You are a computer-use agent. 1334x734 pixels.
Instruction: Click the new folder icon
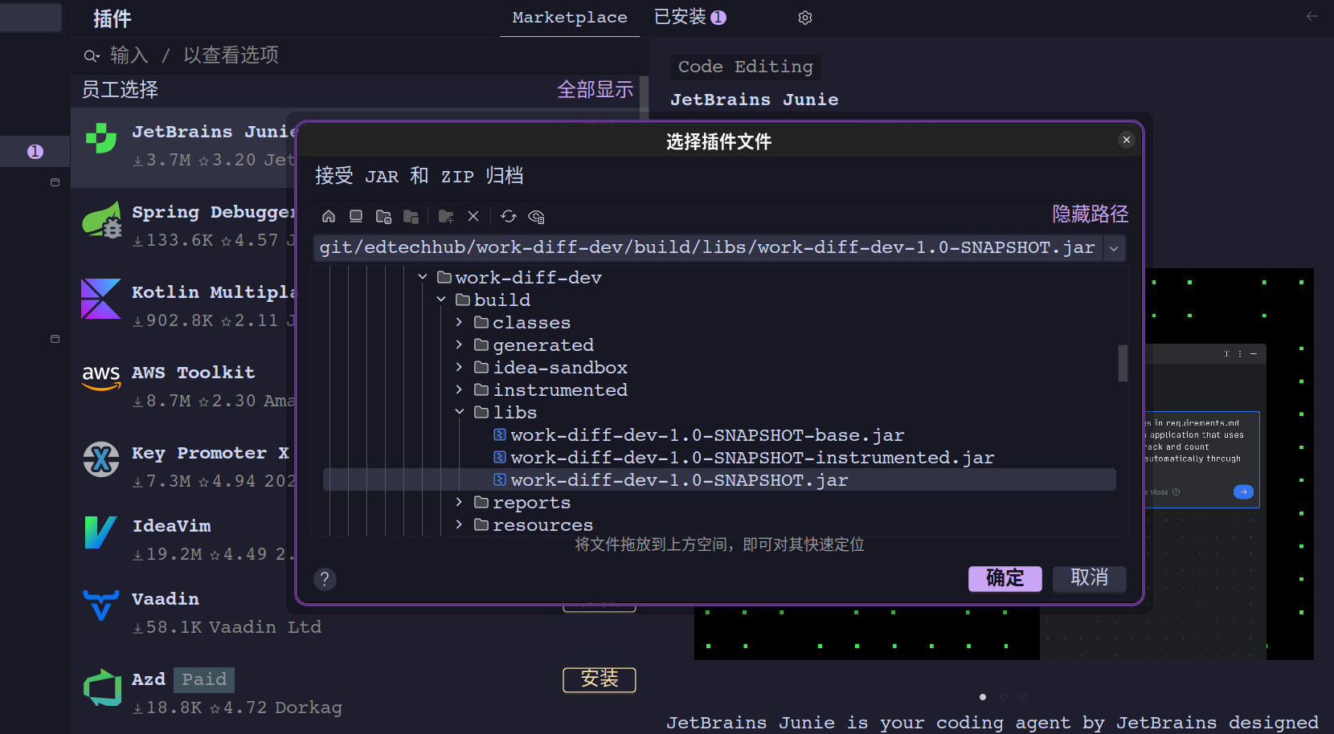(446, 216)
